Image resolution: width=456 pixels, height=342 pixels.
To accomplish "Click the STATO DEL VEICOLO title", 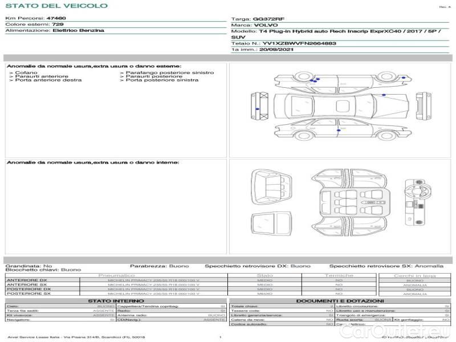I will click(x=56, y=6).
